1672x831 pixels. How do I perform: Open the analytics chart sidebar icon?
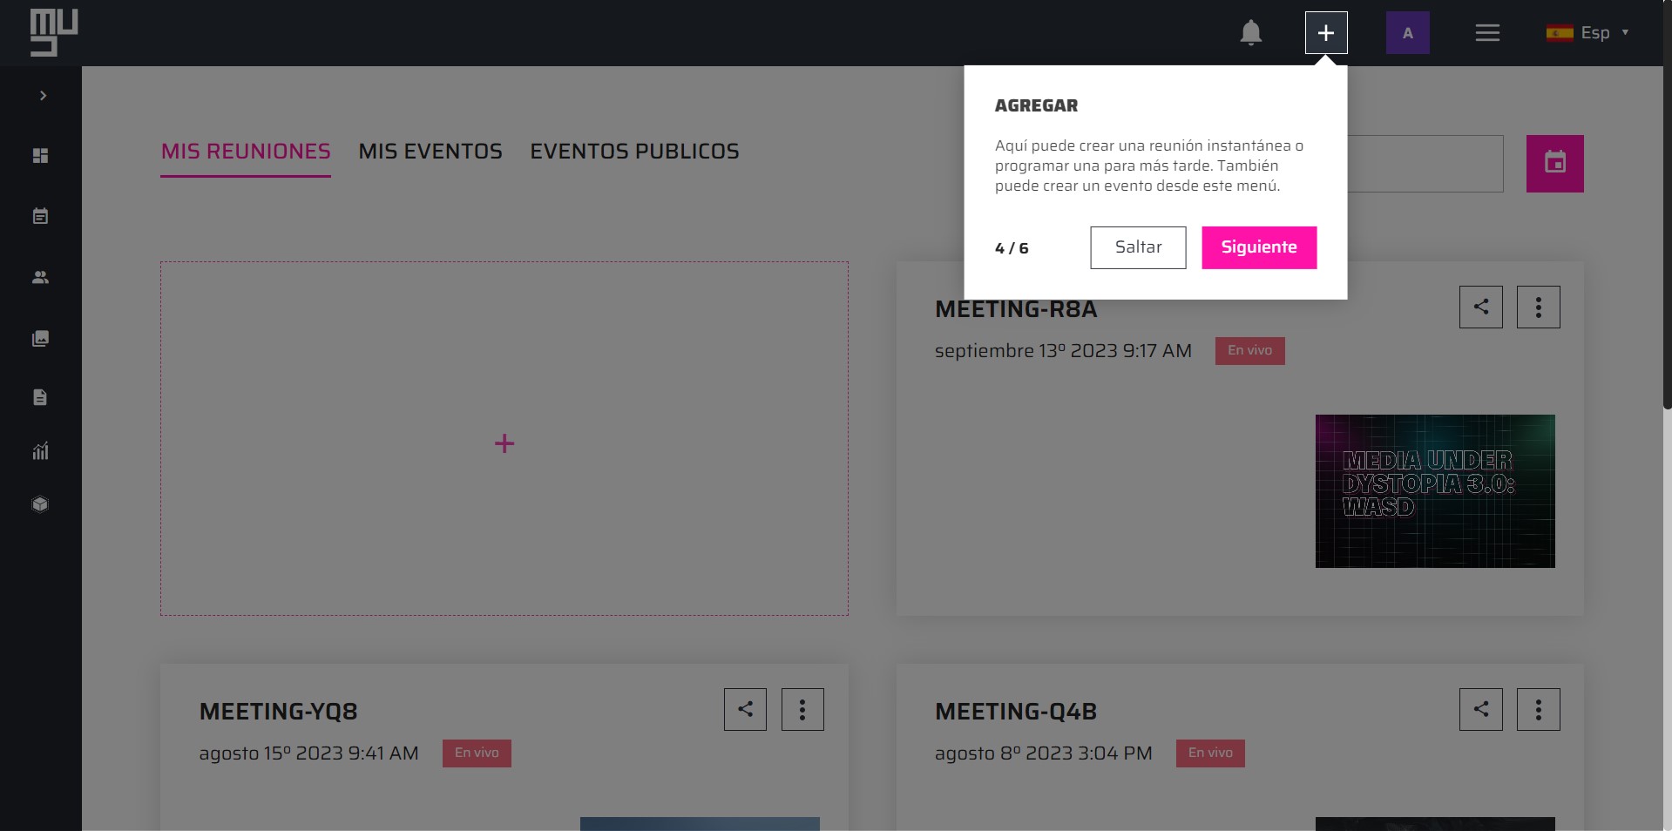40,451
